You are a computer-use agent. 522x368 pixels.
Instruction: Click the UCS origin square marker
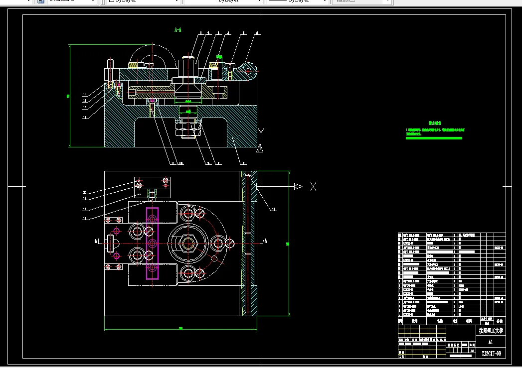coord(259,186)
